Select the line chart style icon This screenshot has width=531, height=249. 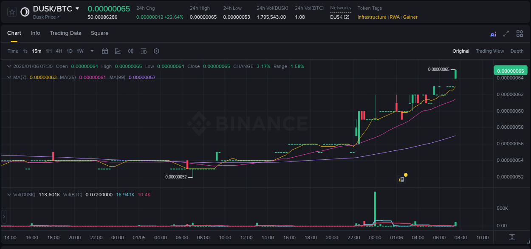coord(118,51)
